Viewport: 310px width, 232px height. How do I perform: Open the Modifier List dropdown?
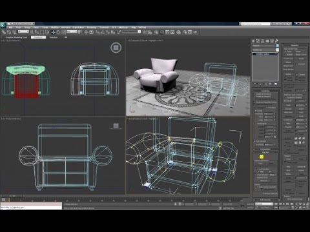point(265,50)
